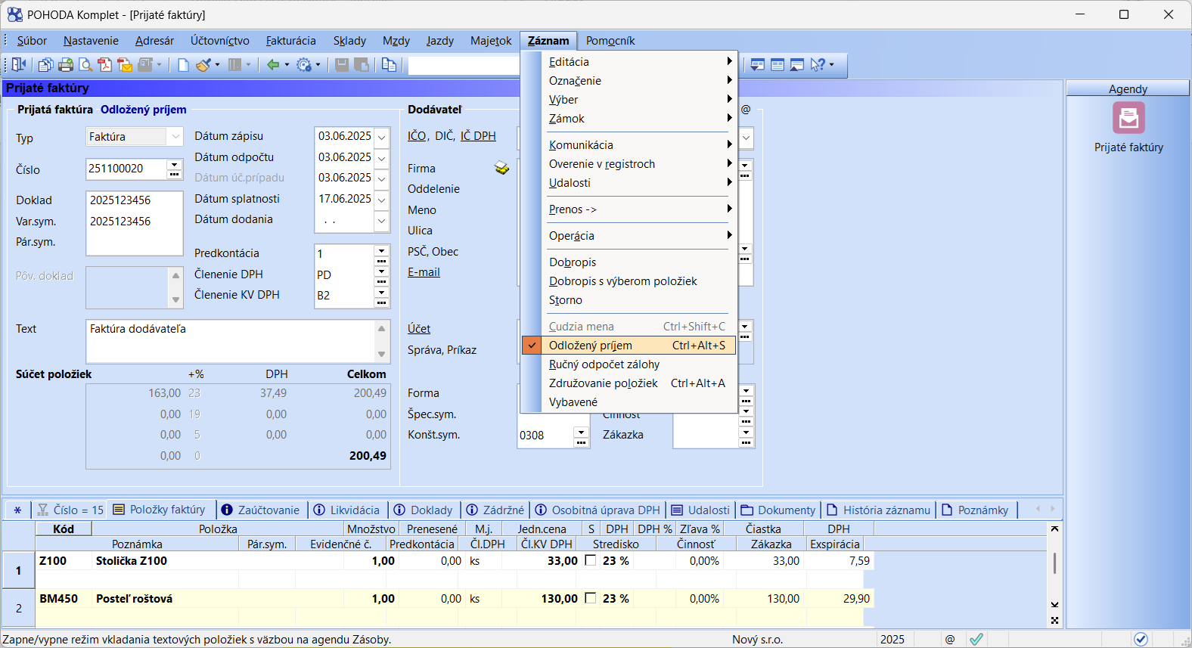Click the items grid vertical scrollbar thumb
Image resolution: width=1192 pixels, height=648 pixels.
click(x=1054, y=563)
